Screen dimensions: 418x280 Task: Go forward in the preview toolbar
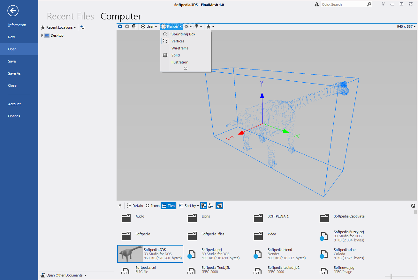[127, 26]
